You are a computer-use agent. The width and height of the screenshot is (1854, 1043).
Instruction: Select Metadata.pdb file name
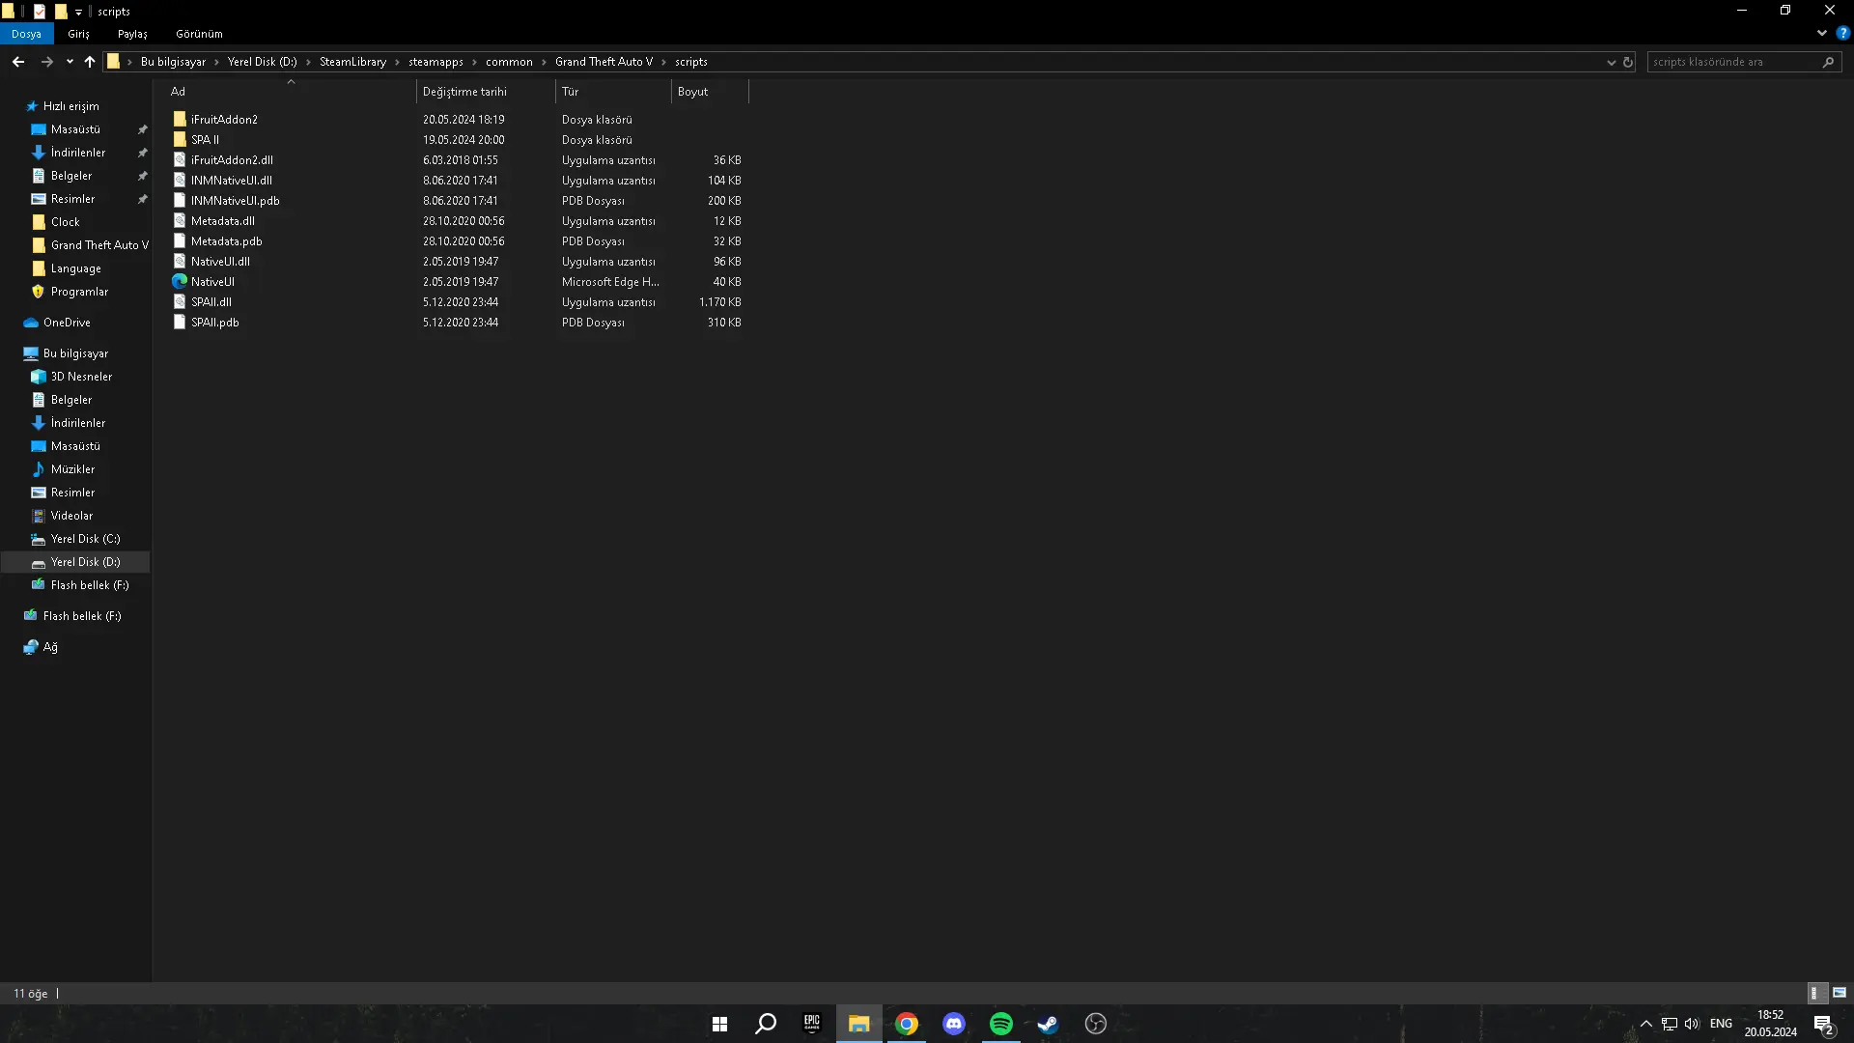pyautogui.click(x=226, y=241)
